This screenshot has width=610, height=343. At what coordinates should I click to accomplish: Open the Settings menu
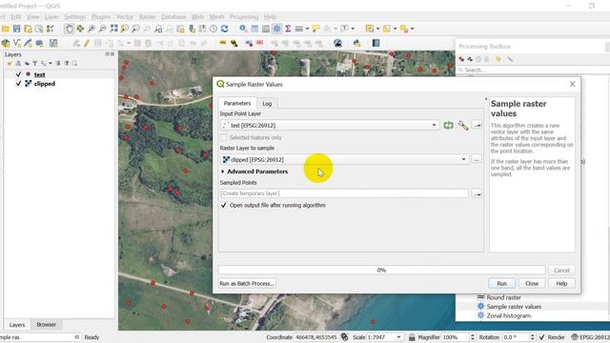point(74,17)
